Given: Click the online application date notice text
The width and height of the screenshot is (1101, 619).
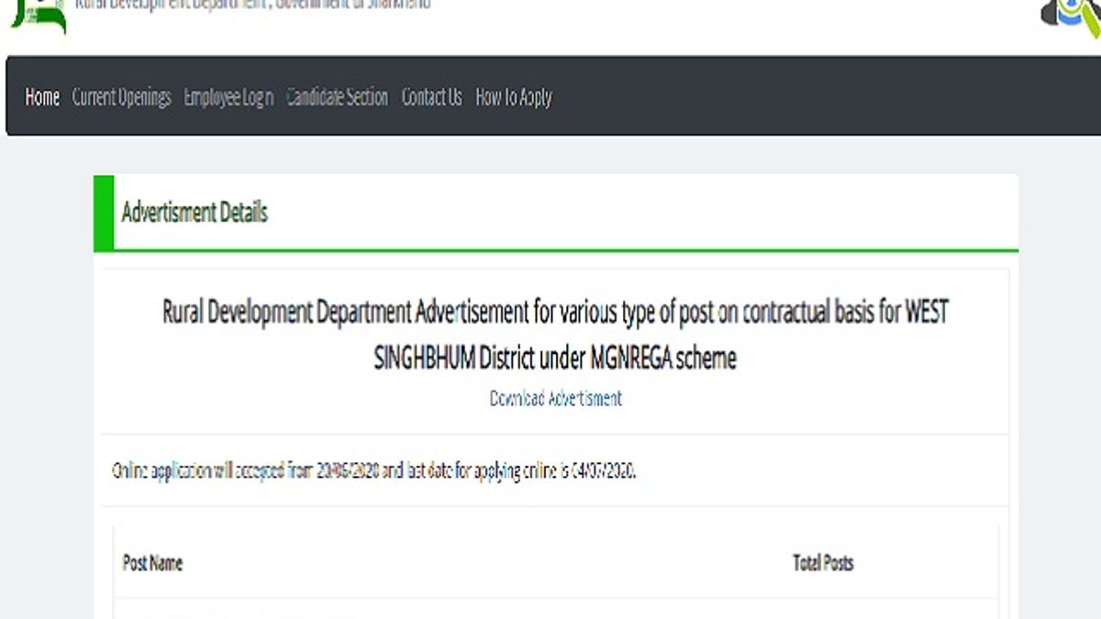Looking at the screenshot, I should (374, 472).
